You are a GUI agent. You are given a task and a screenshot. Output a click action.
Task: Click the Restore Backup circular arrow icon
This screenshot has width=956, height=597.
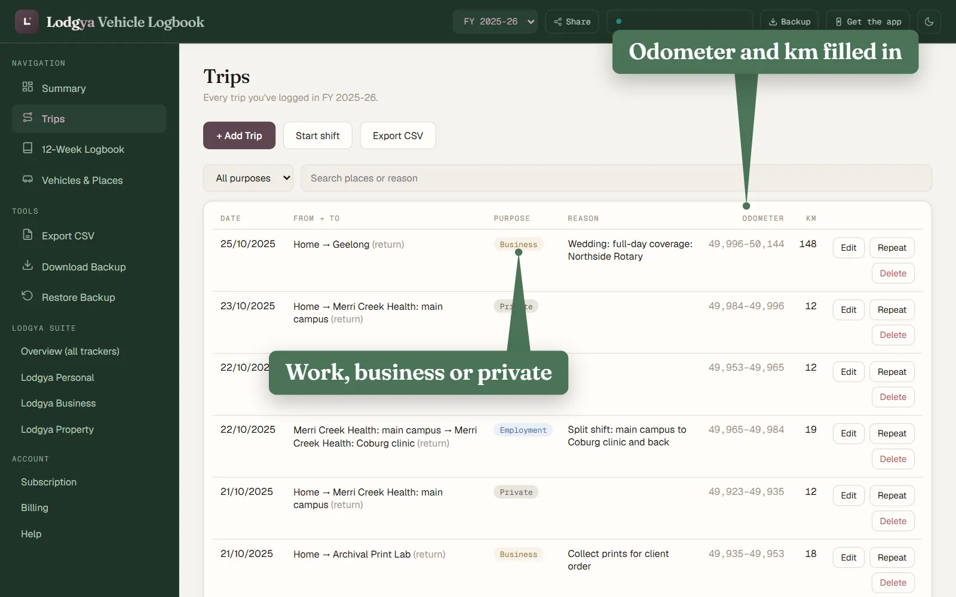[27, 296]
